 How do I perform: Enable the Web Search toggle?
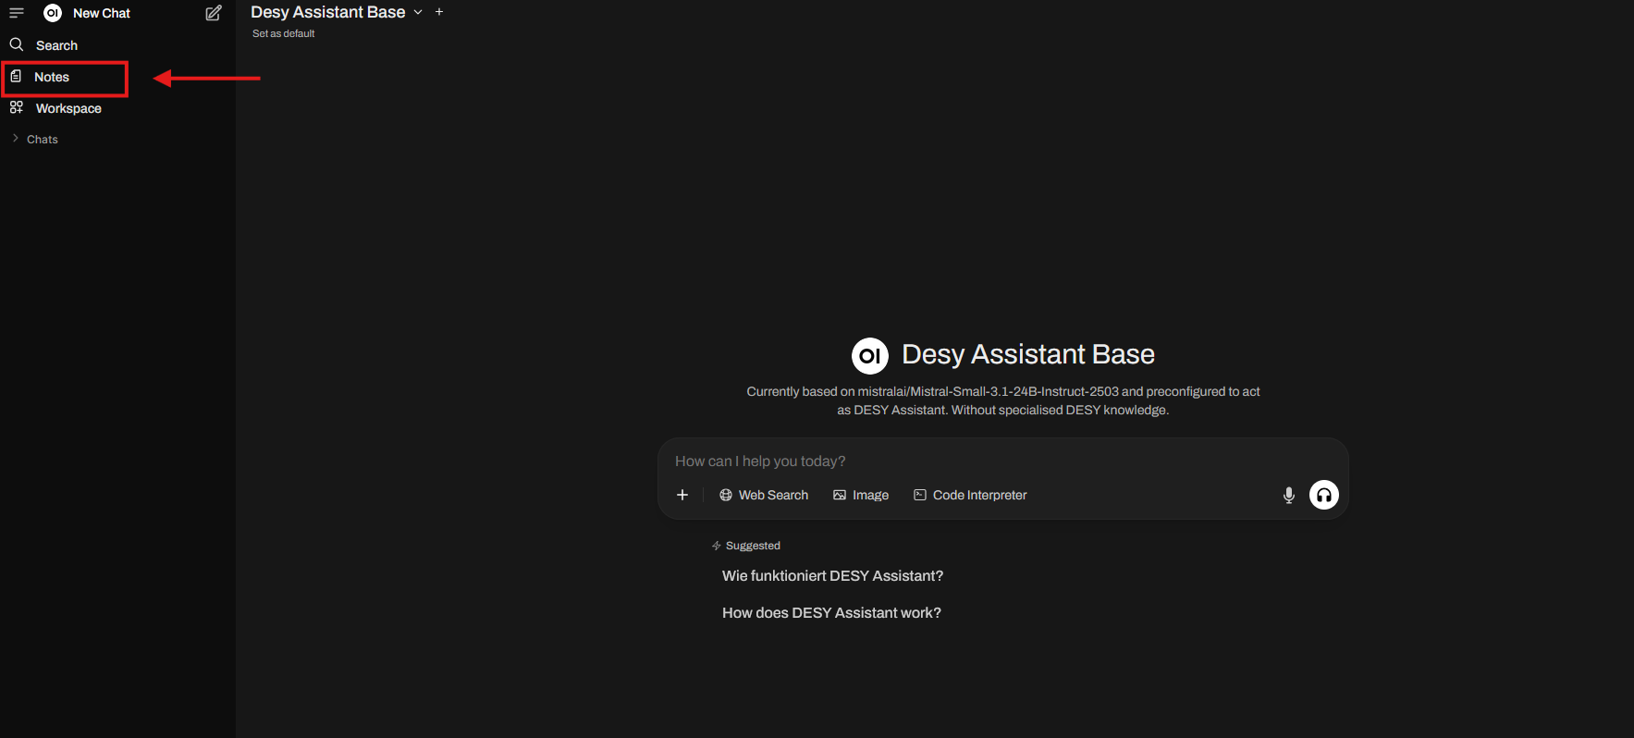[764, 495]
